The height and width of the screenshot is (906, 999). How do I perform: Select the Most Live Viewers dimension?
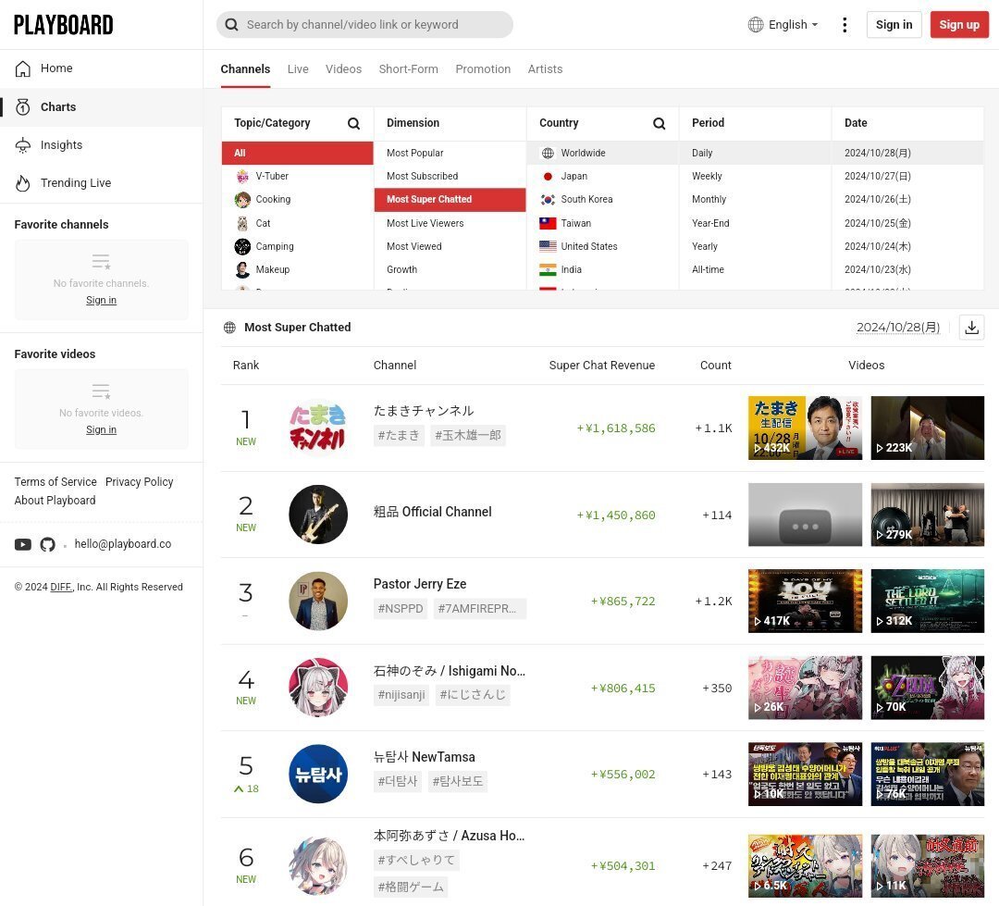450,223
